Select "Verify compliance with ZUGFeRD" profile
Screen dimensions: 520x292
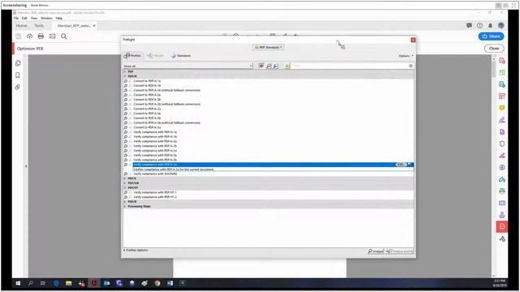tap(155, 174)
